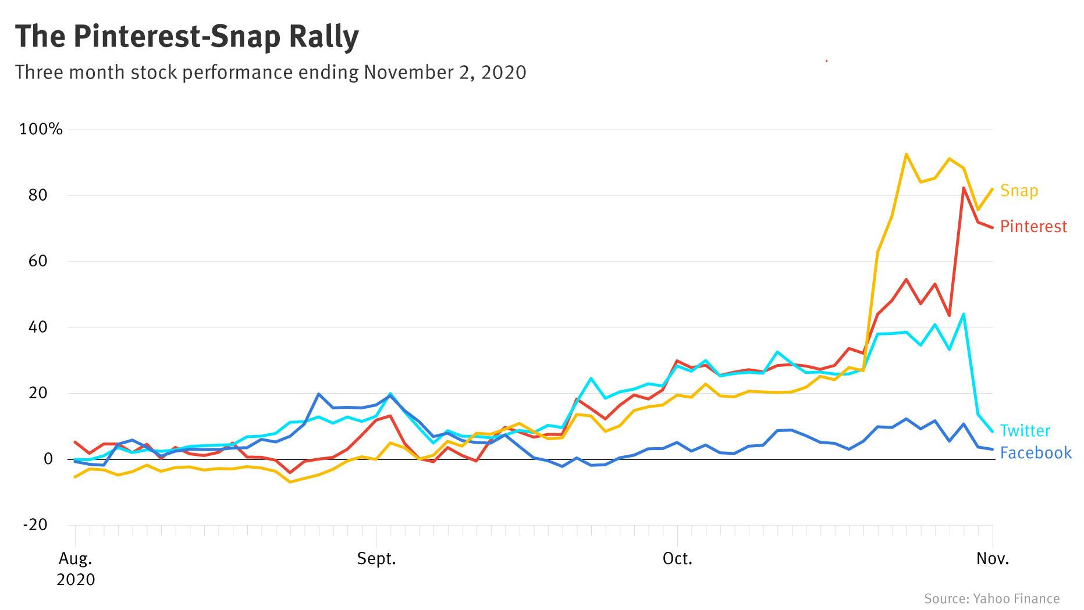Click the Facebook line label
The height and width of the screenshot is (610, 1084).
[x=1036, y=453]
